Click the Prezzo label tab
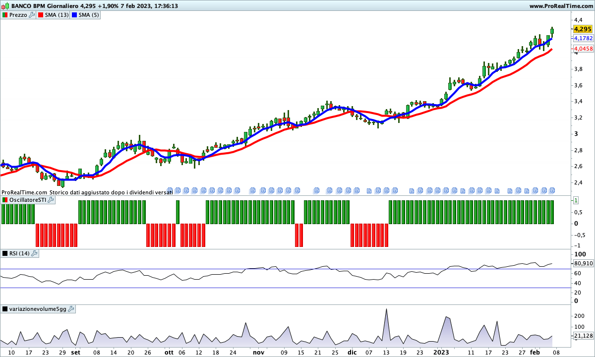The width and height of the screenshot is (595, 357). [x=18, y=15]
